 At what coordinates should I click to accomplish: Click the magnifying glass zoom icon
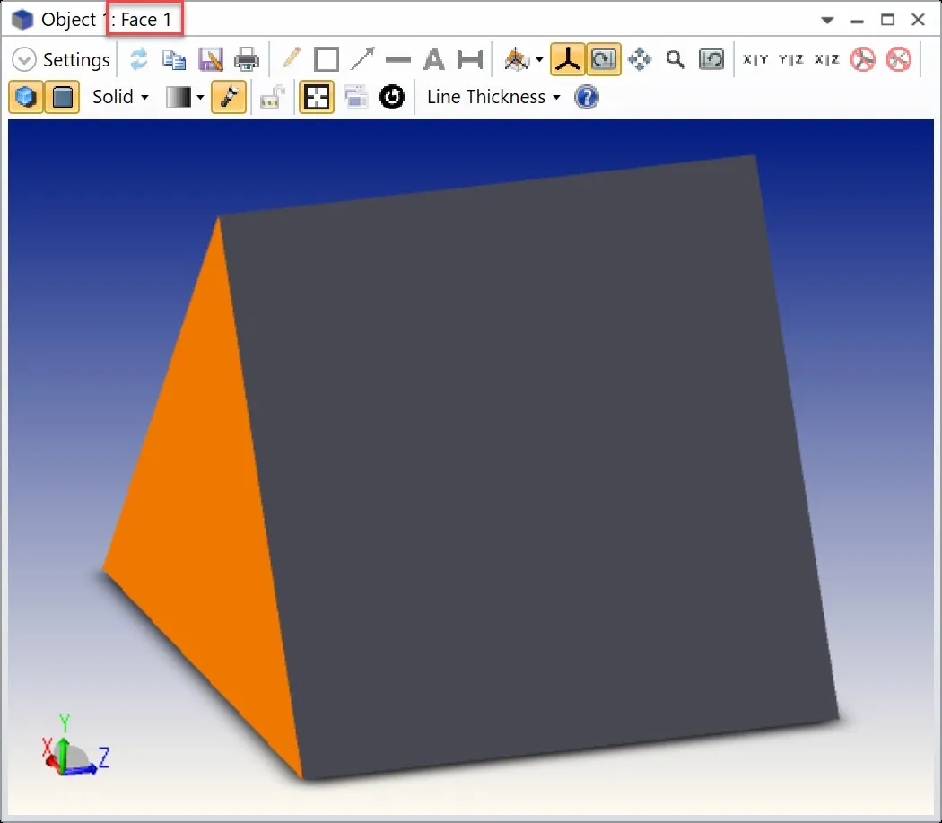[x=676, y=60]
